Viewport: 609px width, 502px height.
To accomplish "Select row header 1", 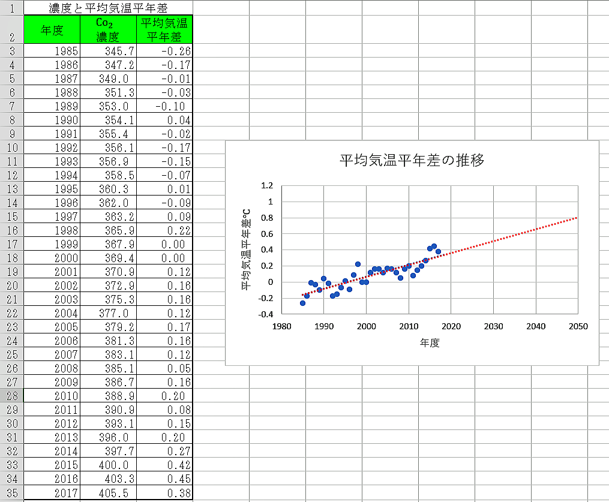I will 12,8.
